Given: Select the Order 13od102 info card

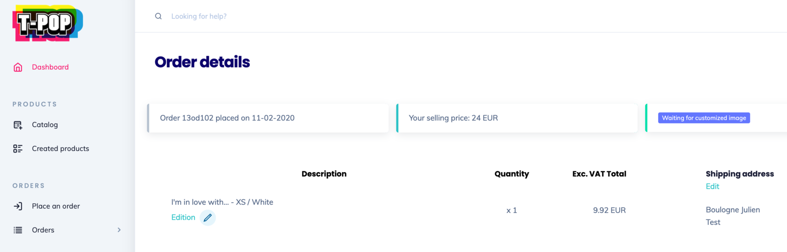Looking at the screenshot, I should [x=268, y=118].
